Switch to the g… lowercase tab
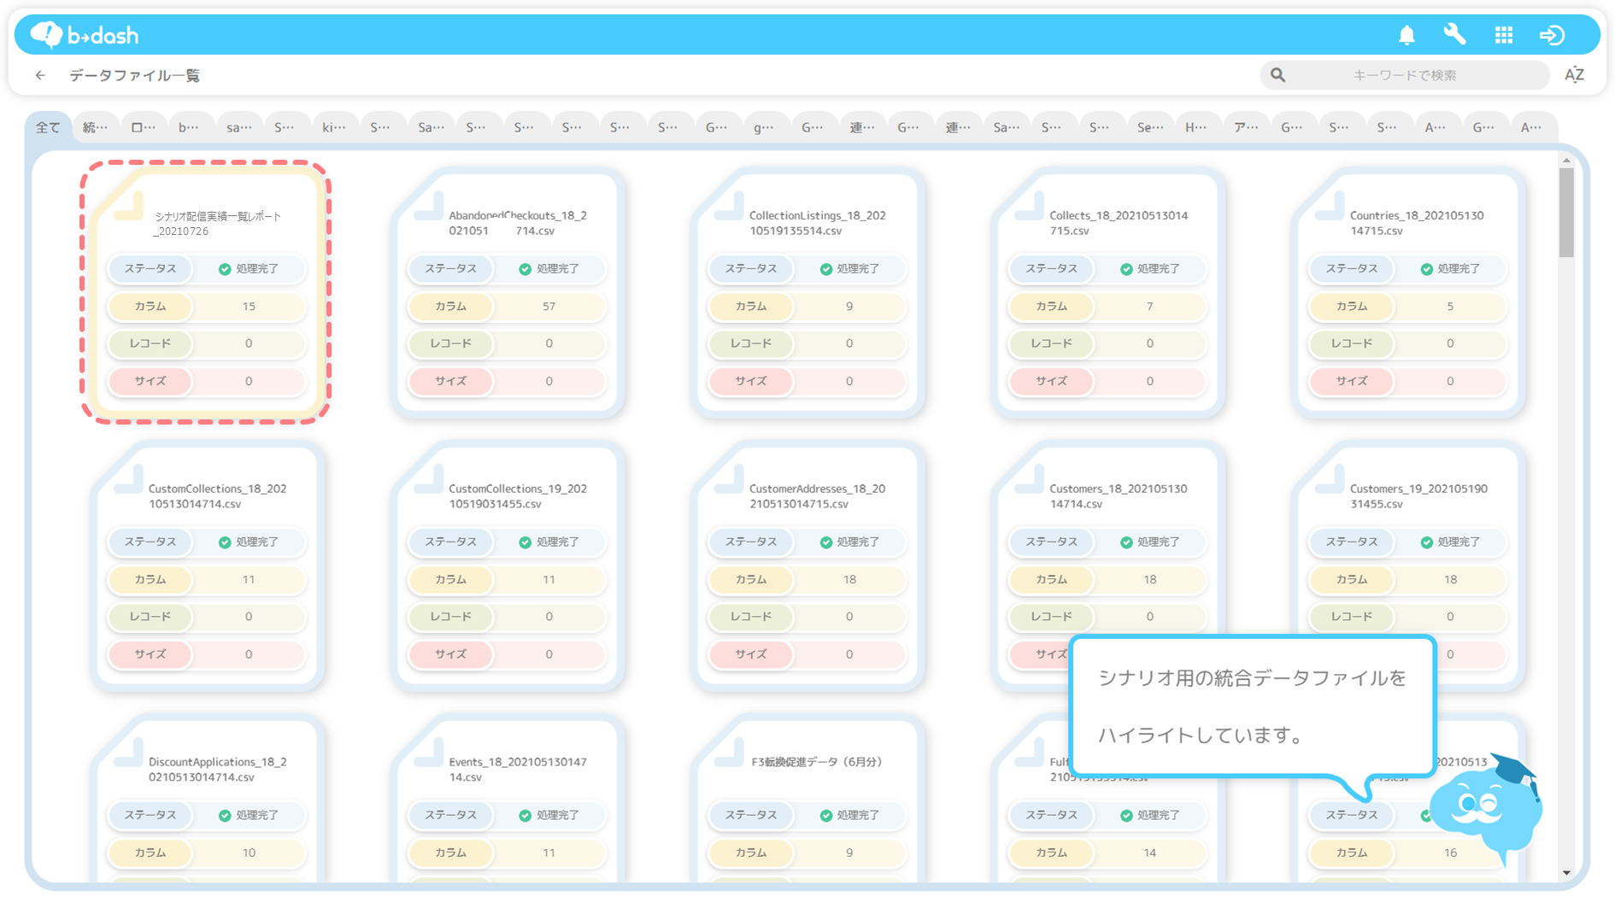Image resolution: width=1615 pixels, height=908 pixels. (764, 127)
